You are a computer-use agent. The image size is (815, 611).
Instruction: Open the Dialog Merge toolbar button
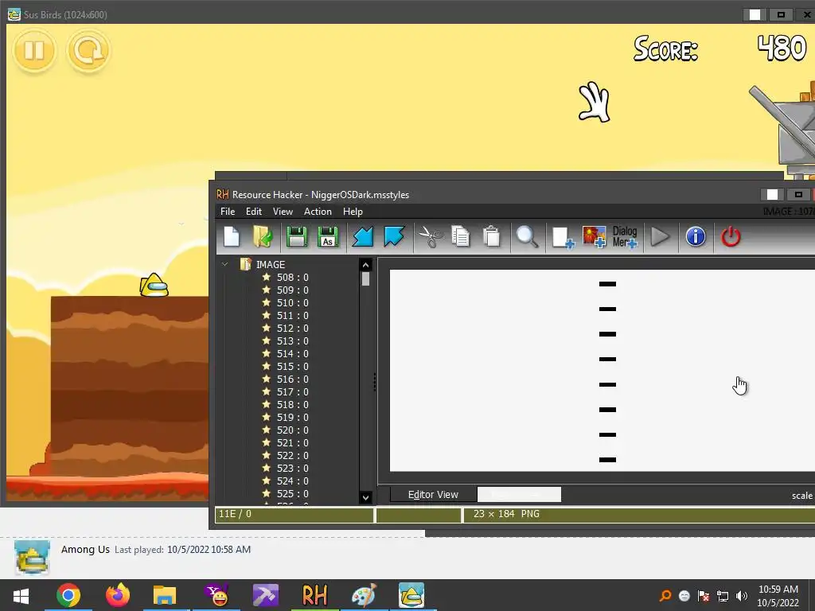click(625, 237)
